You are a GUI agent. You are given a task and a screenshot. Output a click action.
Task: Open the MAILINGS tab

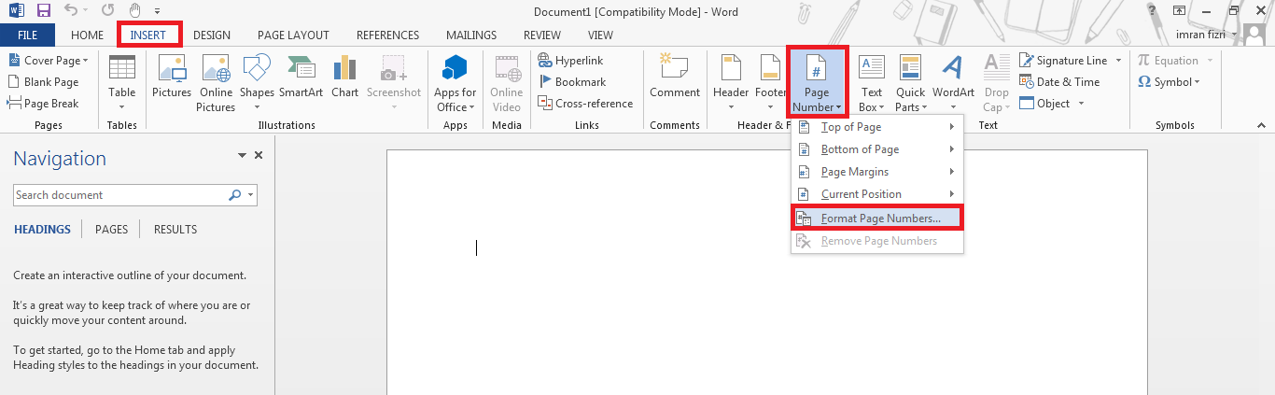[471, 35]
